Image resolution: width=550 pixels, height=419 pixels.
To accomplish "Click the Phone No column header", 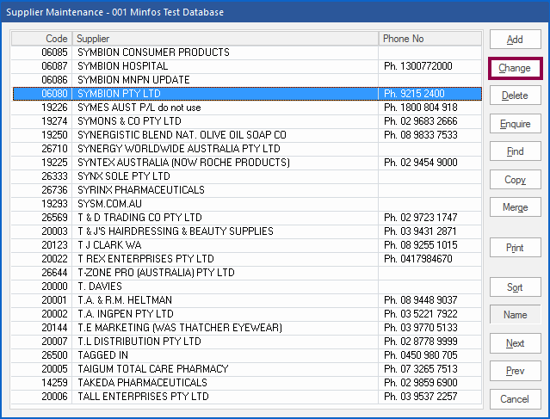I will [x=430, y=39].
